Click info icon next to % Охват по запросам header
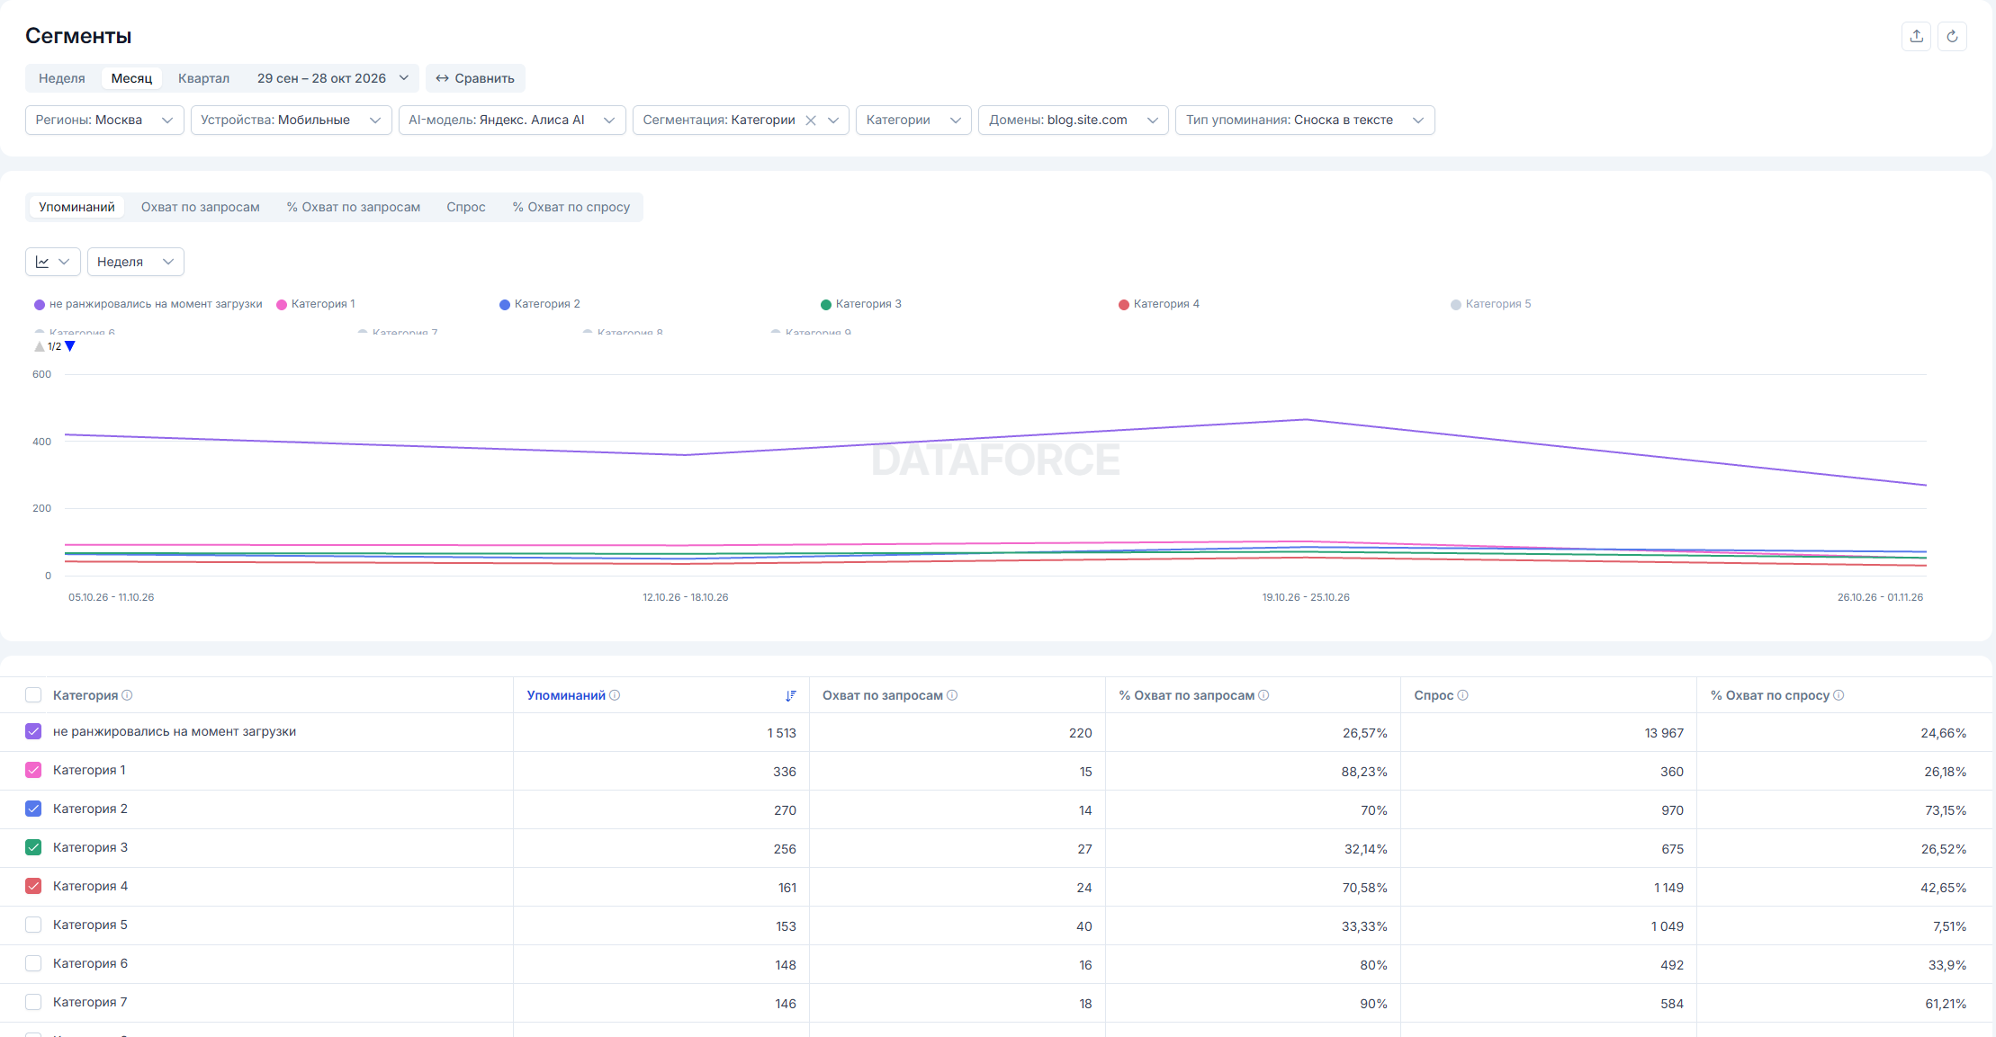Screen dimensions: 1996x1037 coord(1263,695)
